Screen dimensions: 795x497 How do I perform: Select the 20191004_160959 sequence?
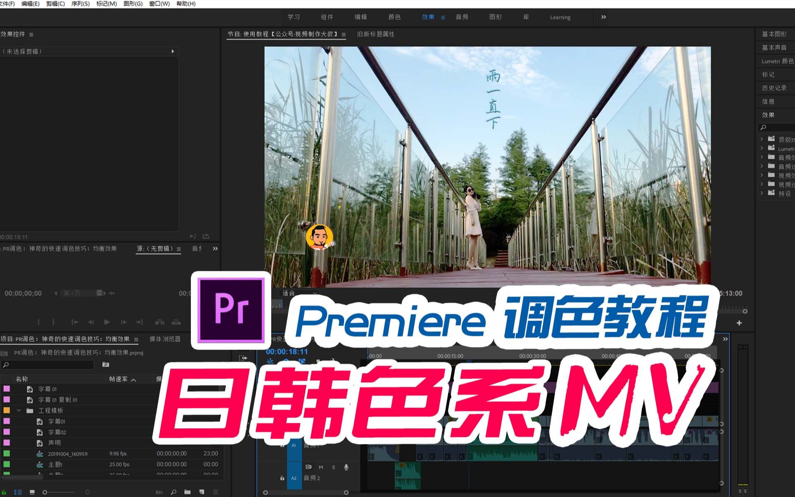(67, 454)
